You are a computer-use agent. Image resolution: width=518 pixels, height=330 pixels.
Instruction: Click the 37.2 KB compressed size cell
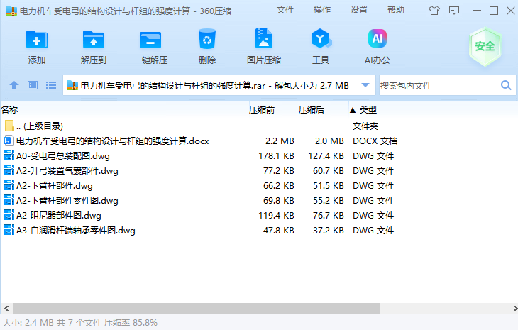[x=329, y=230]
